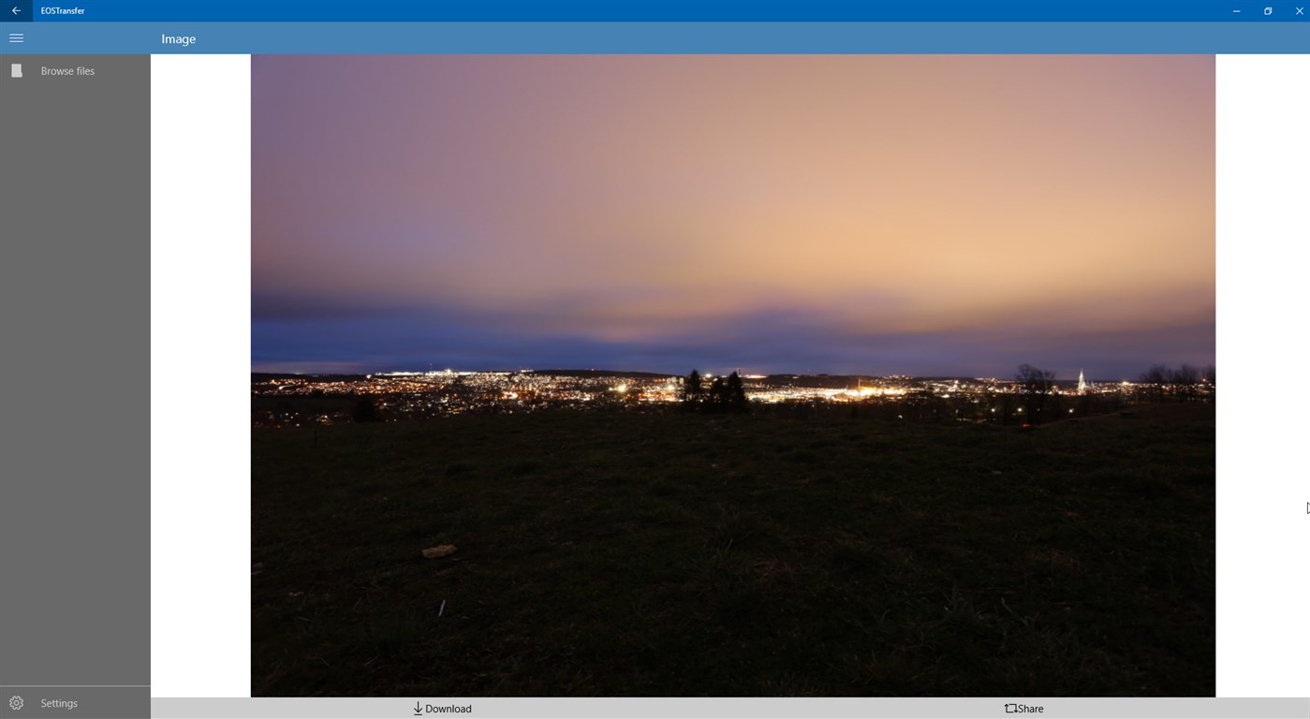
Task: Select Settings at the bottom of the sidebar
Action: click(59, 702)
